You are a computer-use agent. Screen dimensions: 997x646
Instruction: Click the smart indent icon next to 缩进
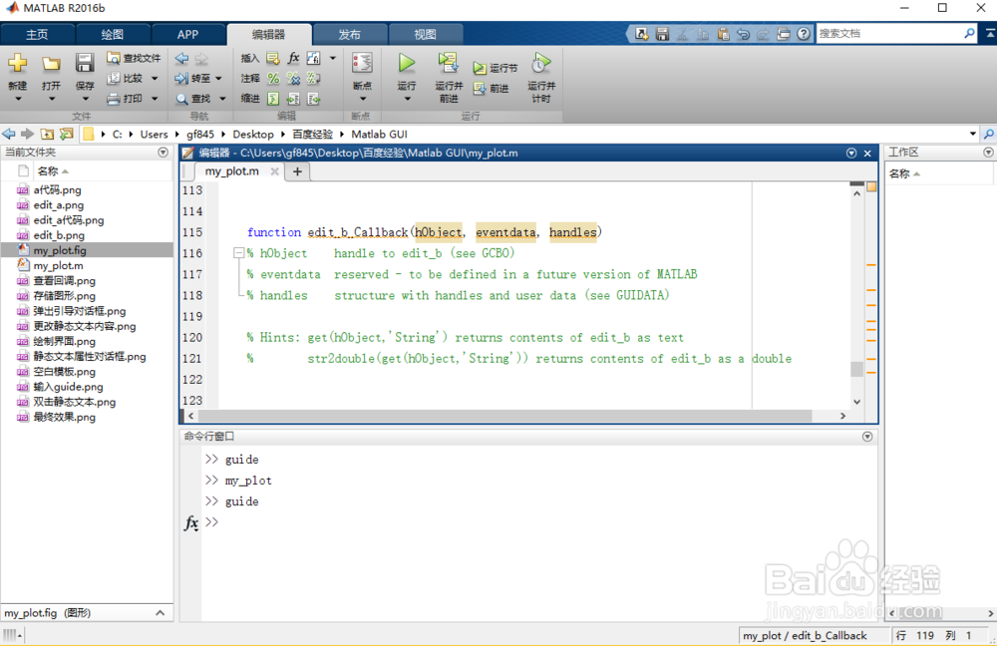[273, 99]
